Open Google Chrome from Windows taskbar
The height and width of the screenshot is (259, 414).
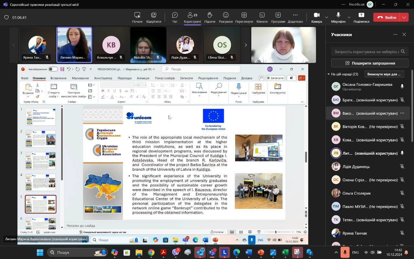coord(151,252)
